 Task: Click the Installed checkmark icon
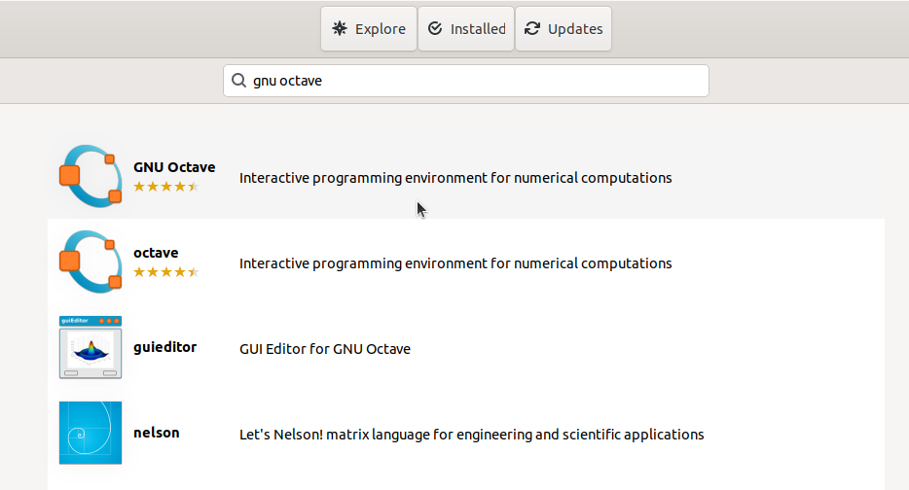click(x=435, y=28)
